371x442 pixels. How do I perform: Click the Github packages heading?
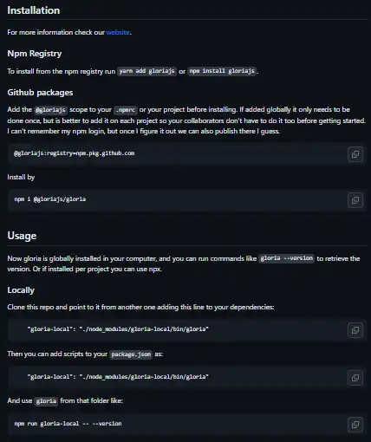pyautogui.click(x=40, y=93)
